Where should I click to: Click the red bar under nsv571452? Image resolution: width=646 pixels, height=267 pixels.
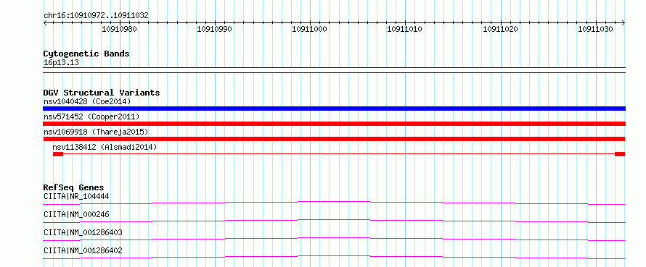[x=334, y=124]
